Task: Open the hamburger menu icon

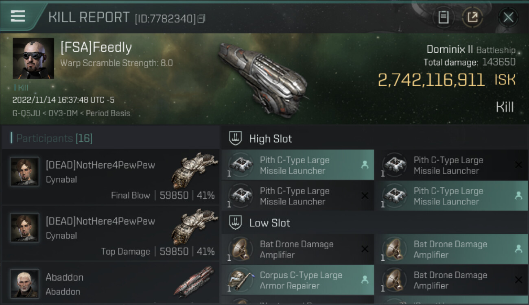Action: [18, 16]
